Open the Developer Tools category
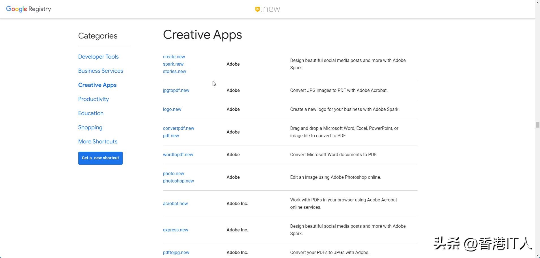The height and width of the screenshot is (258, 540). (98, 57)
